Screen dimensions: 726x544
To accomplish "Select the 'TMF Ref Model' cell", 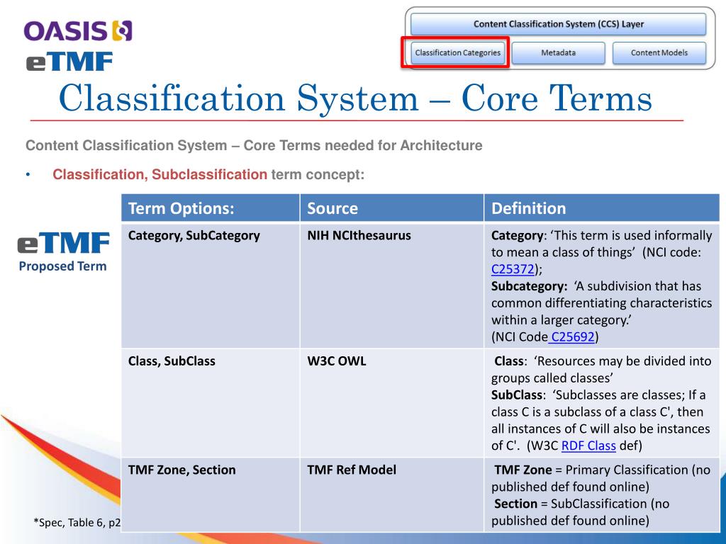I will click(391, 495).
